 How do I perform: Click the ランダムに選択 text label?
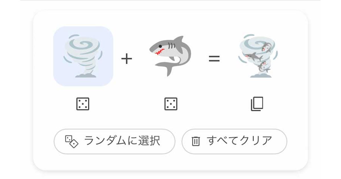[x=122, y=141]
